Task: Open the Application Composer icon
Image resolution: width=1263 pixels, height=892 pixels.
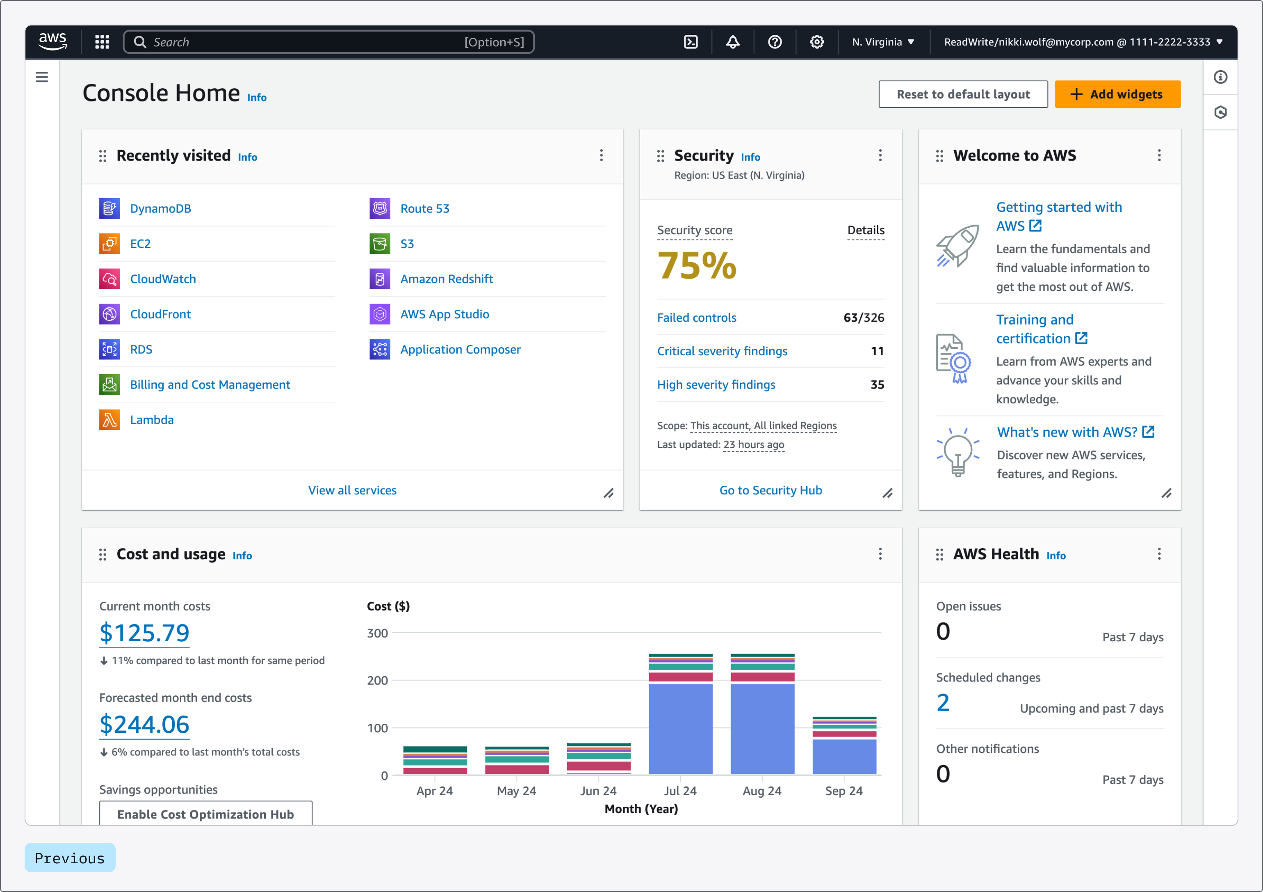Action: [380, 349]
